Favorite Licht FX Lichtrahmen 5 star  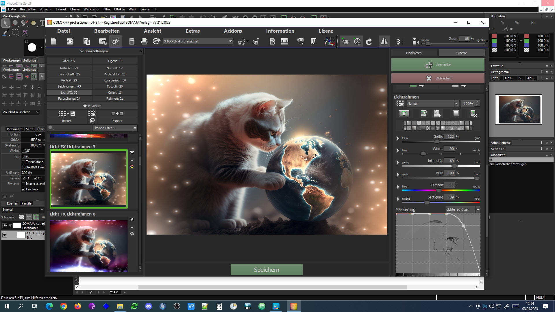click(132, 152)
